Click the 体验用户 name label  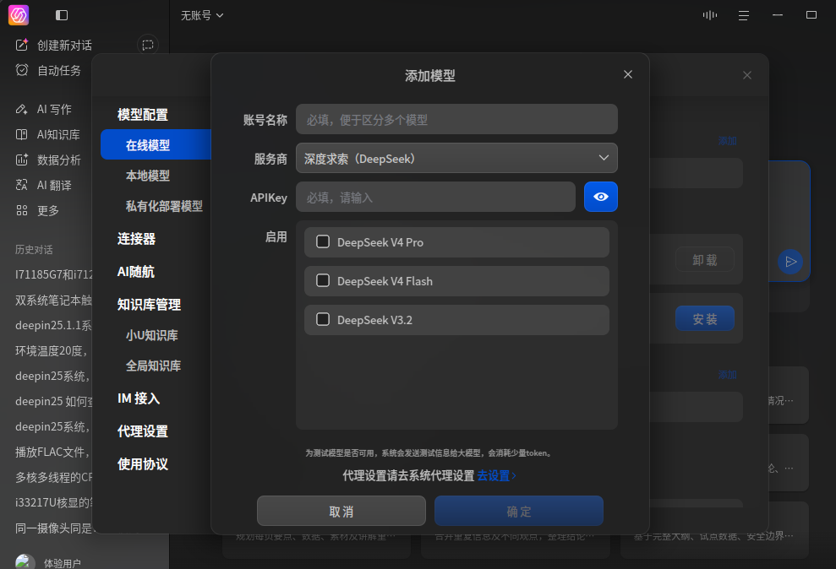tap(63, 563)
